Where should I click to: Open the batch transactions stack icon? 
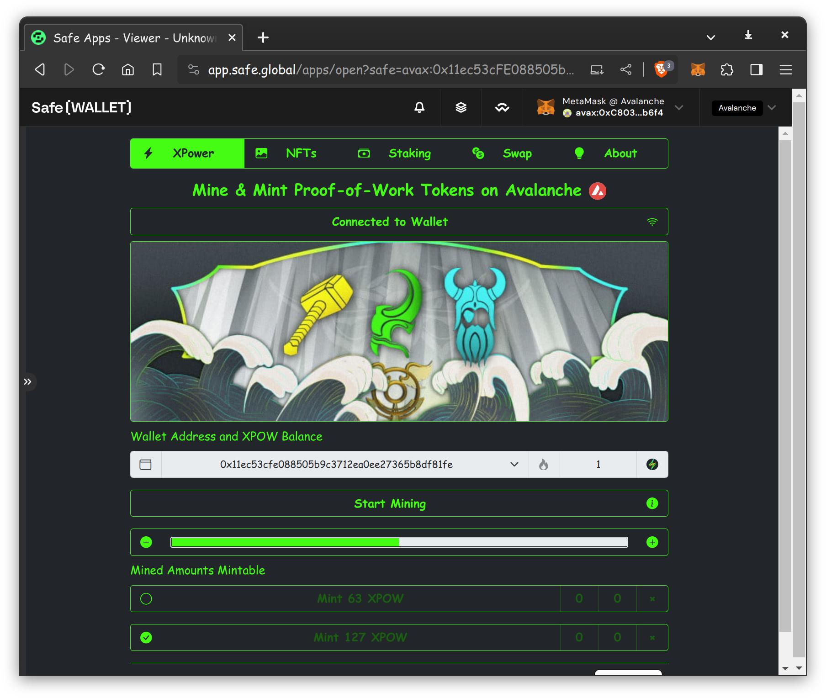click(x=461, y=107)
